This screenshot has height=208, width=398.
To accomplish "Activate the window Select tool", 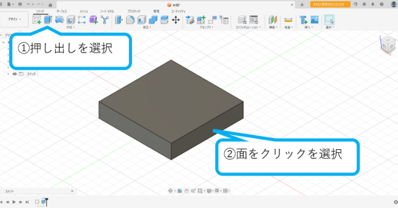I will click(330, 20).
